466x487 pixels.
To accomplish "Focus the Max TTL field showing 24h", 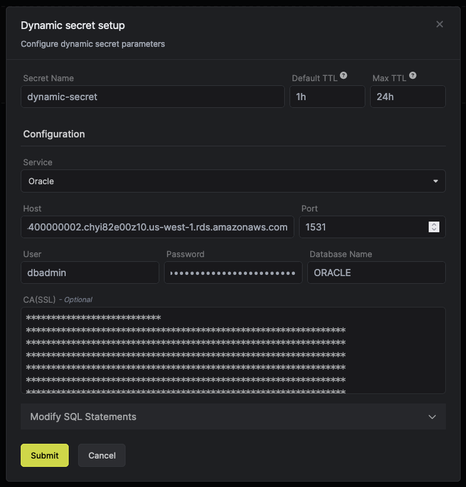I will click(407, 97).
